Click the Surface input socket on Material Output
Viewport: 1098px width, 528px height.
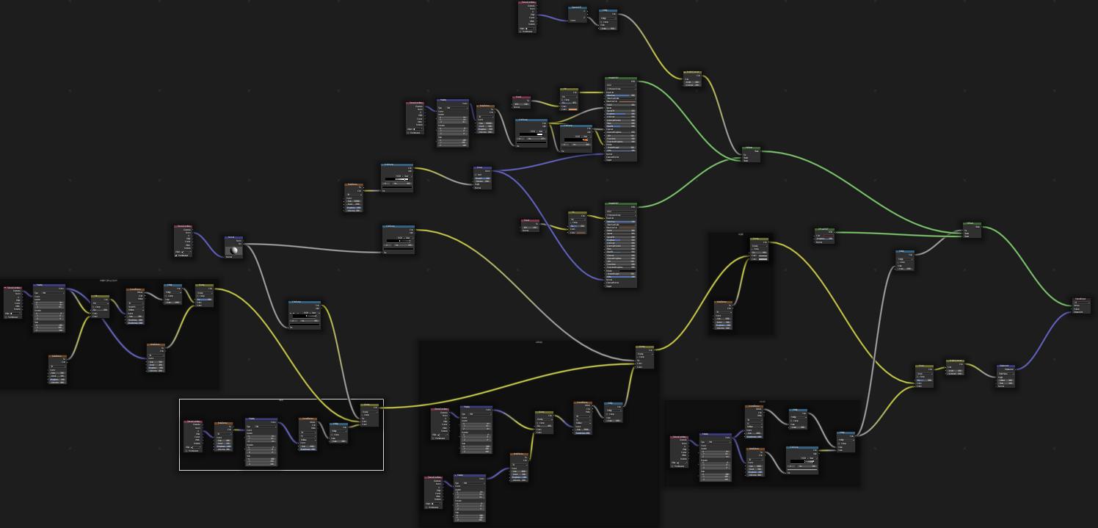(1073, 305)
